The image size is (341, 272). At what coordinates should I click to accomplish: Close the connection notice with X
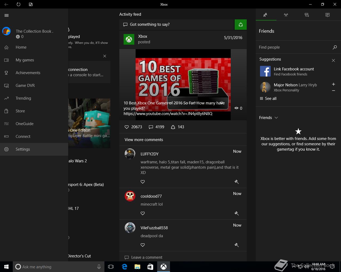[x=105, y=56]
